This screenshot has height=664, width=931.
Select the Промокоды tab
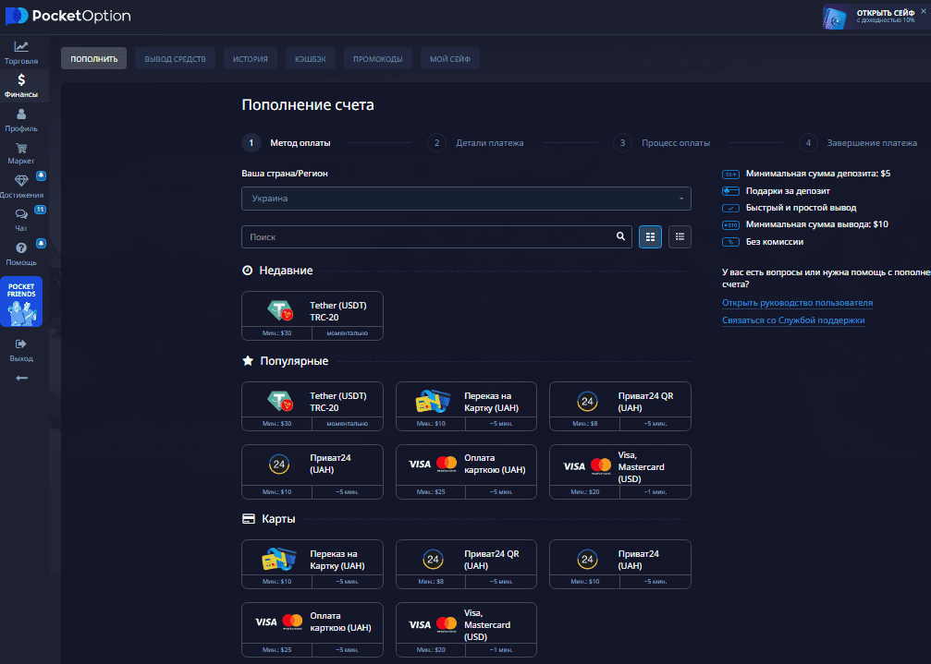pos(377,59)
